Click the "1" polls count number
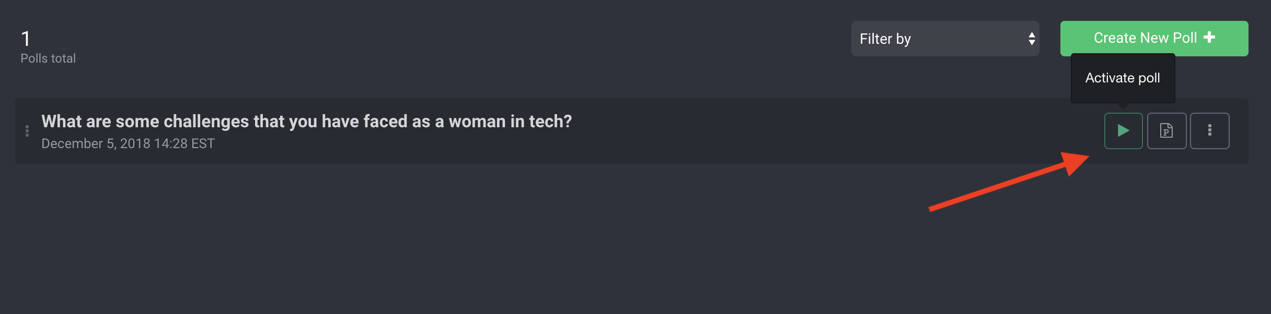Screen dimensions: 1271x314 click(x=26, y=39)
